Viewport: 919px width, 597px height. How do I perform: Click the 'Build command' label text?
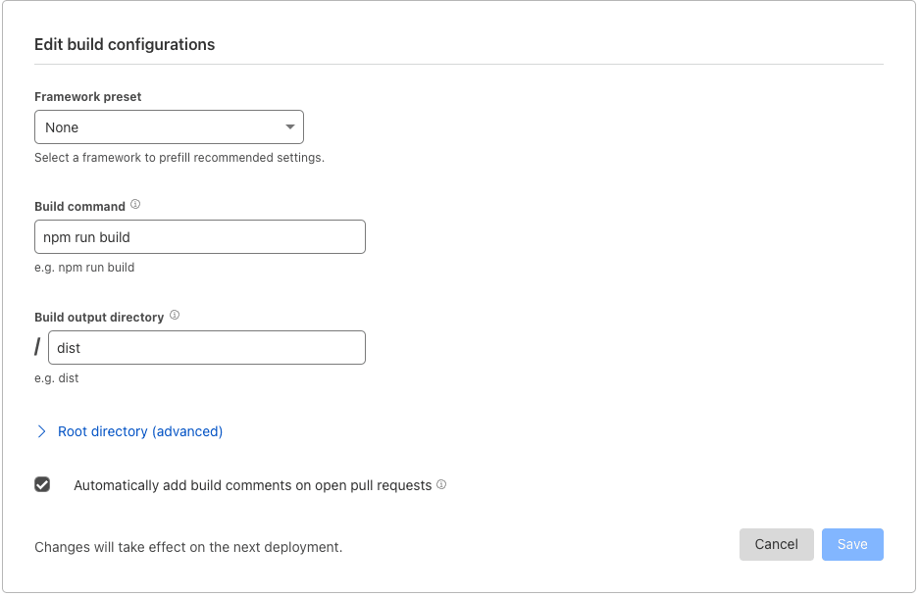(x=79, y=207)
